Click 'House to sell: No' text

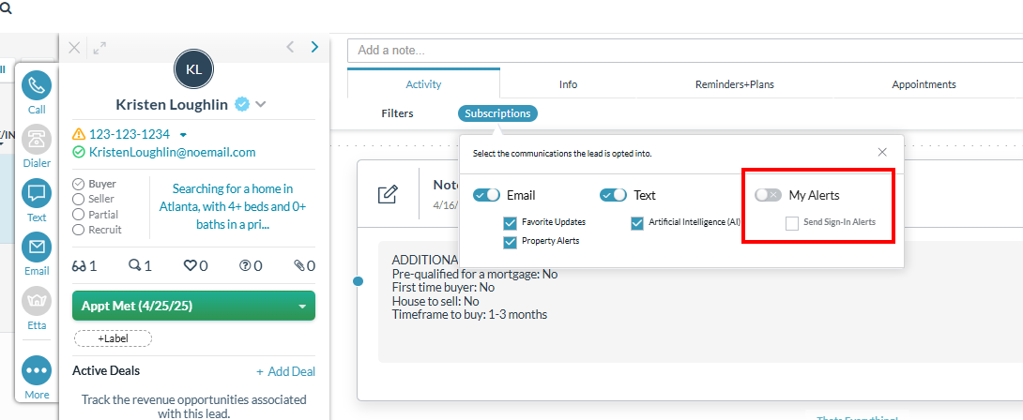click(x=435, y=301)
